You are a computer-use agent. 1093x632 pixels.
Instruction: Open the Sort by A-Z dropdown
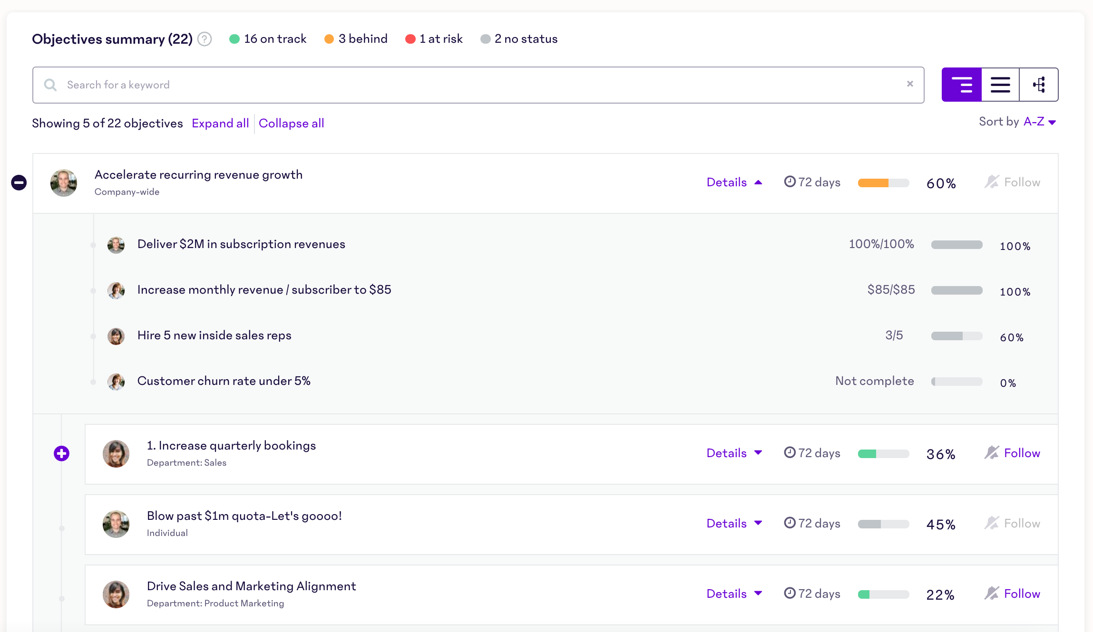click(1039, 122)
